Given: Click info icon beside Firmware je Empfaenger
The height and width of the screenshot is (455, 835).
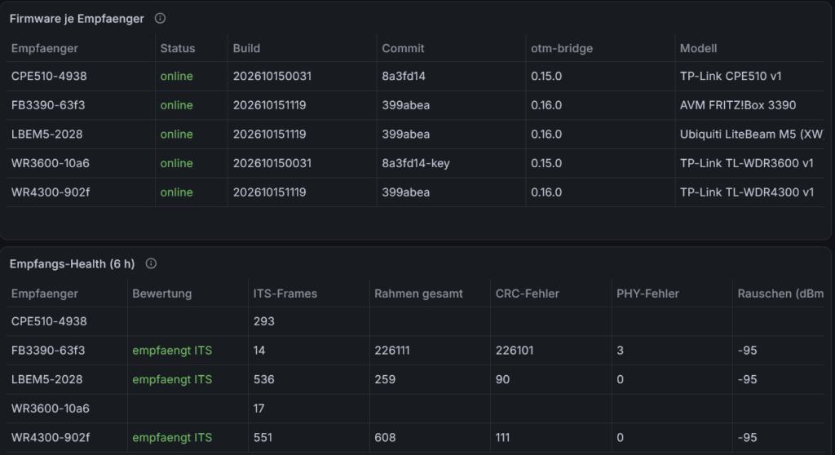Looking at the screenshot, I should (160, 18).
